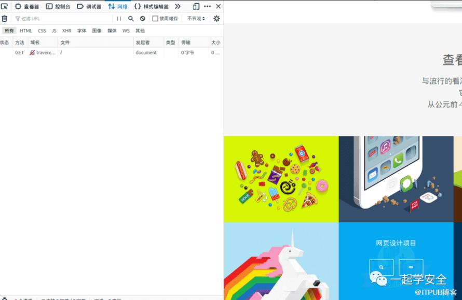Click the insecure lock icon beside traverx
This screenshot has height=300, width=462.
point(32,53)
